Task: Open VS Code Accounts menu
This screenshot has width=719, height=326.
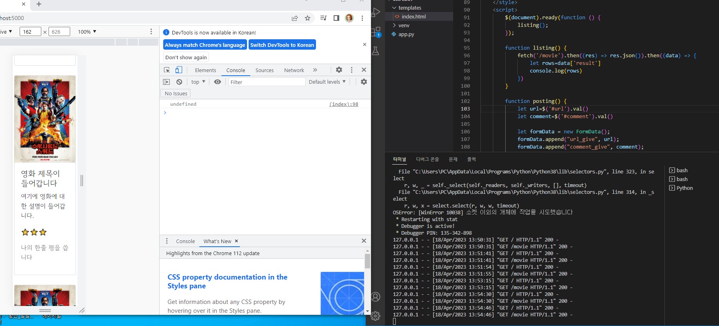Action: [x=376, y=297]
